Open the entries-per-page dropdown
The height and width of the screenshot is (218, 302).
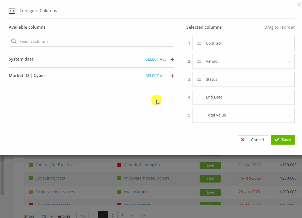click(46, 216)
